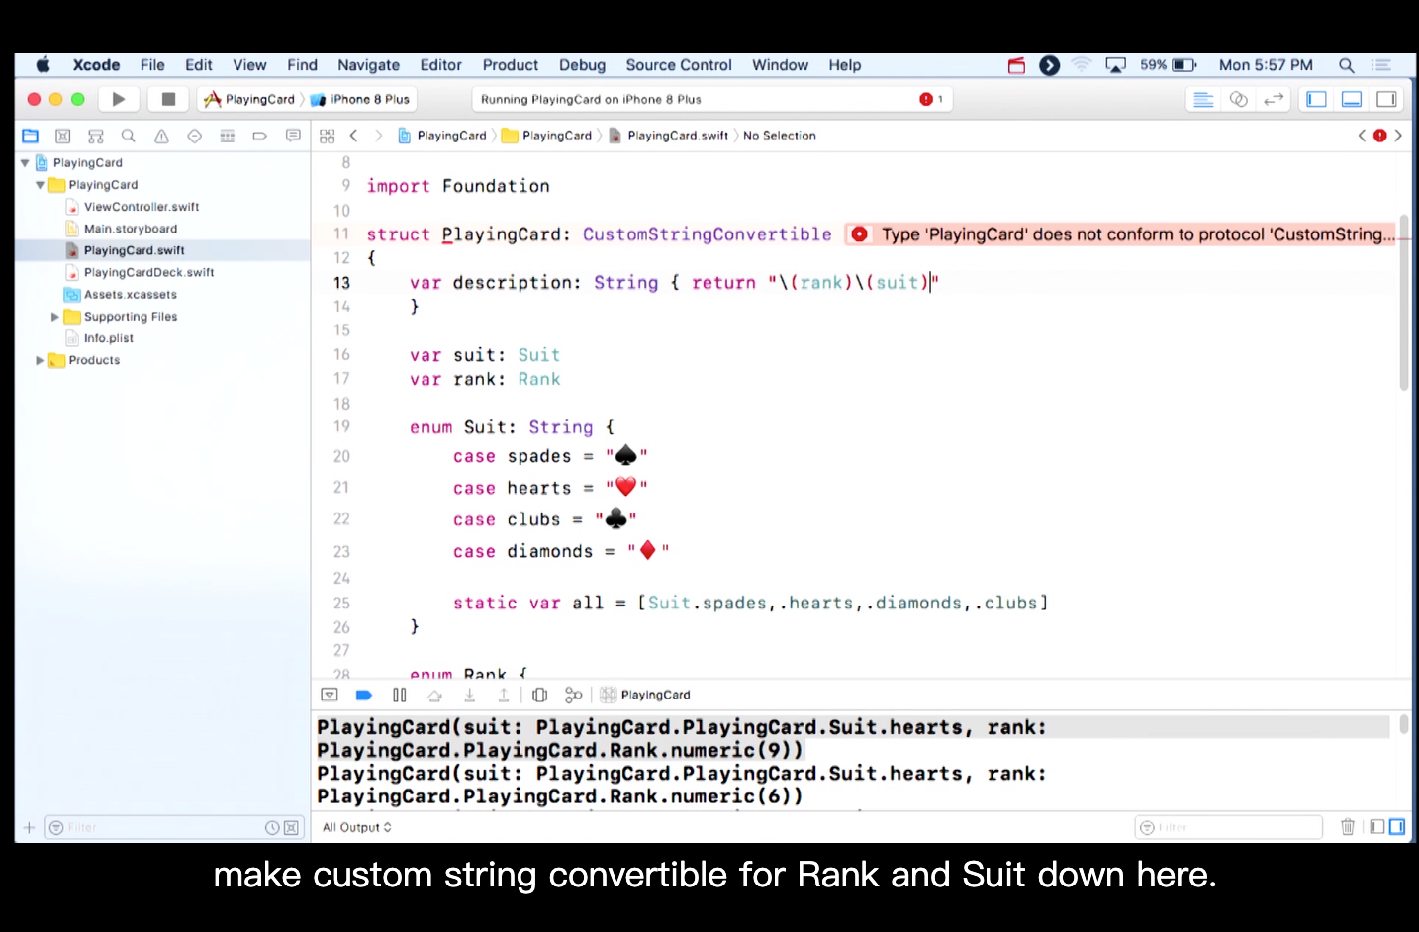Toggle the variables view pane
The image size is (1419, 932).
(1377, 827)
